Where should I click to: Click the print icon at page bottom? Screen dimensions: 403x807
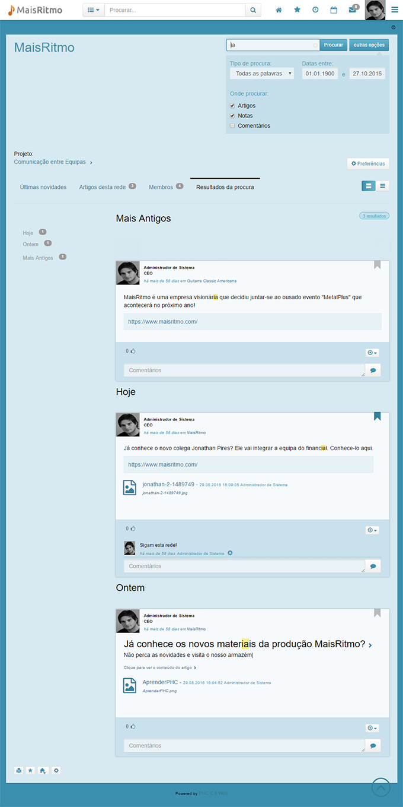(19, 770)
